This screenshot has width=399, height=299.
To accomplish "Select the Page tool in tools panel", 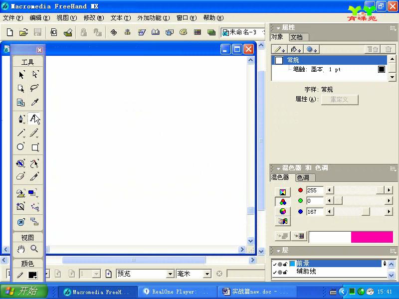I will [20, 88].
